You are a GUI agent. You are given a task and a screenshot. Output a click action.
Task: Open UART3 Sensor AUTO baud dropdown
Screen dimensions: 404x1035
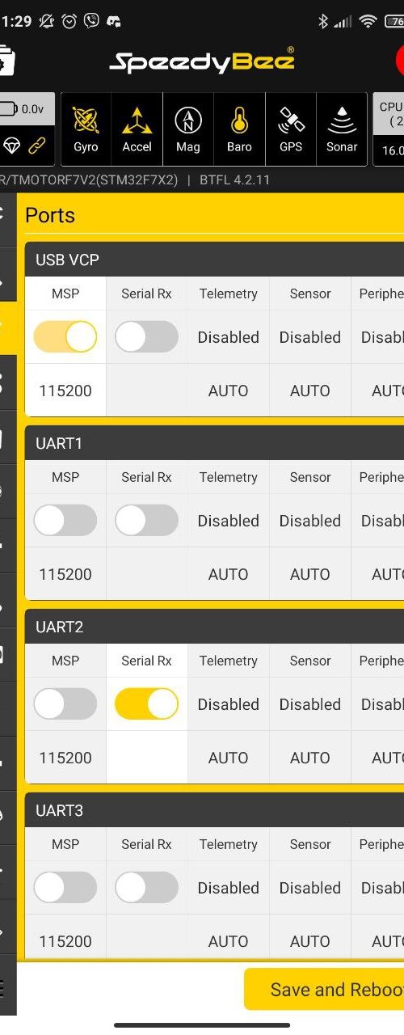click(x=310, y=941)
